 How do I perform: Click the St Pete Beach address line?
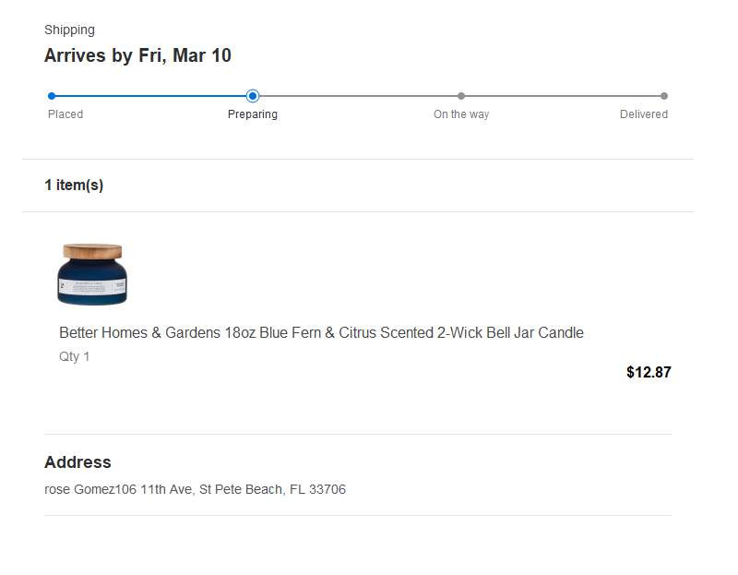click(195, 489)
